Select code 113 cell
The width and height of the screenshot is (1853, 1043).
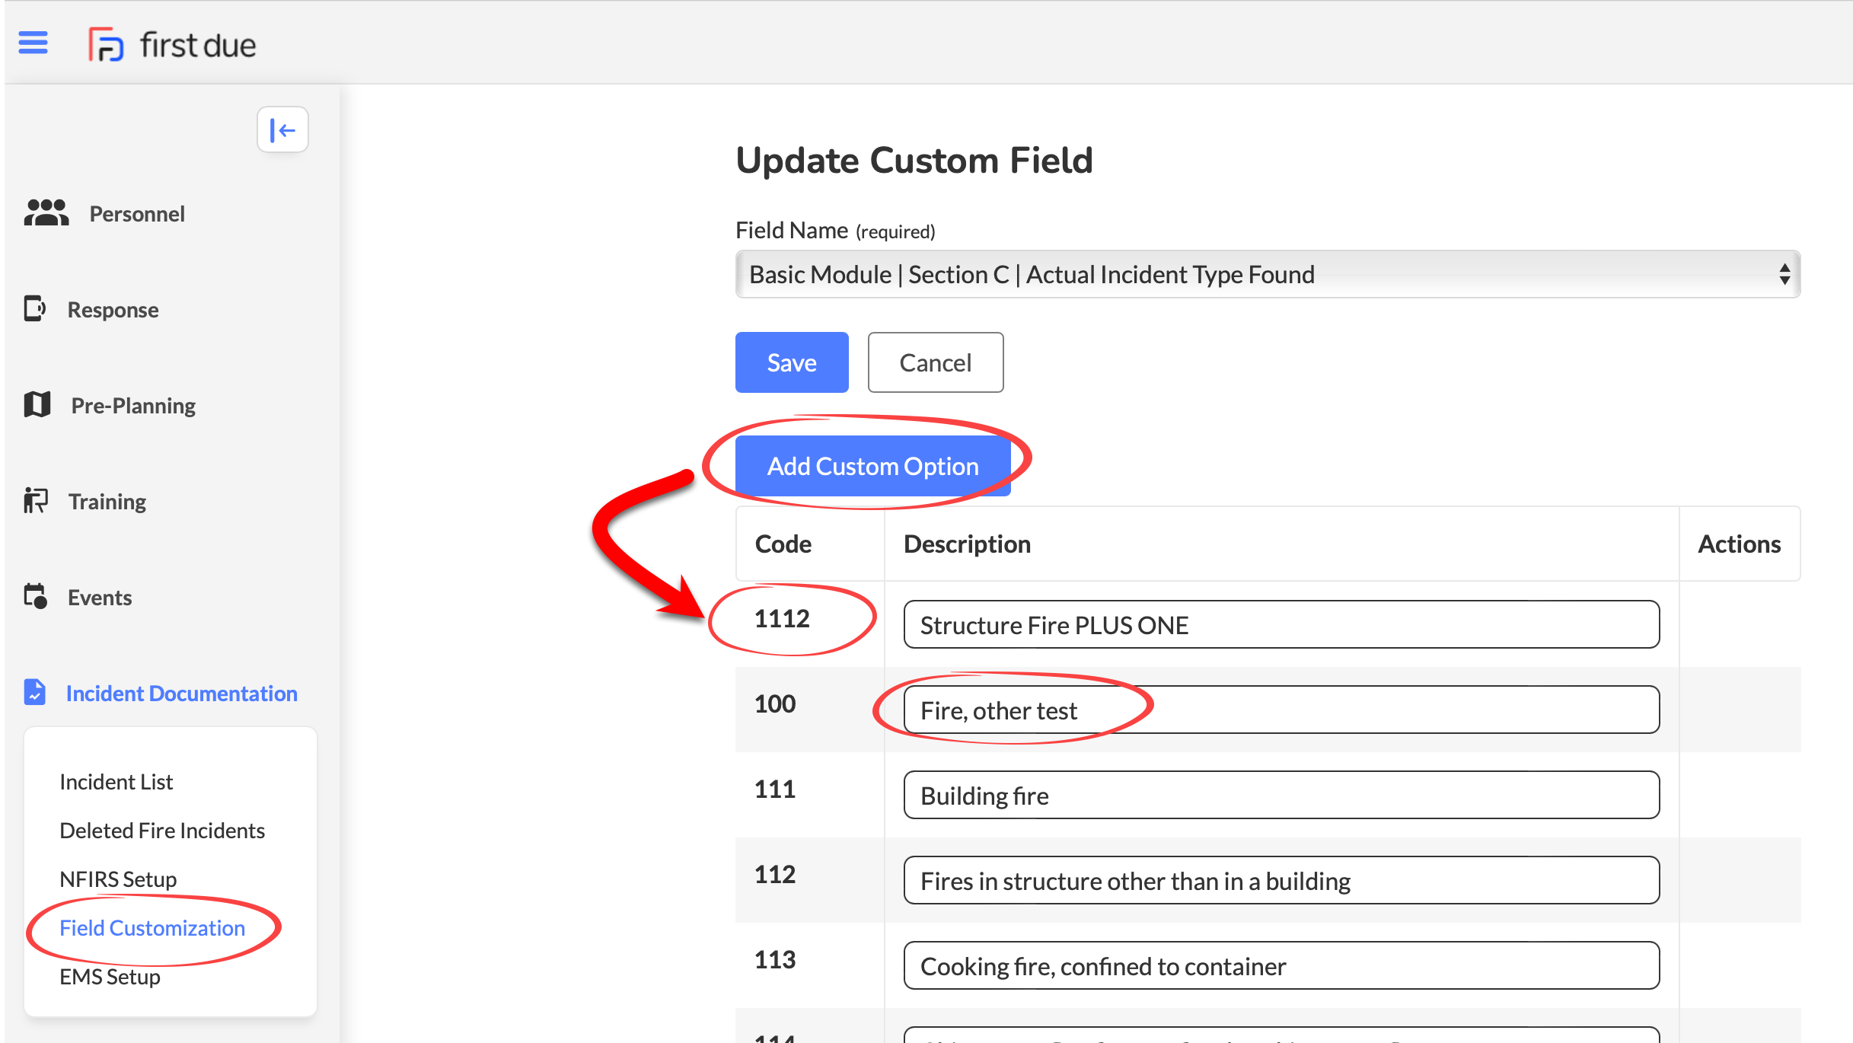[775, 959]
